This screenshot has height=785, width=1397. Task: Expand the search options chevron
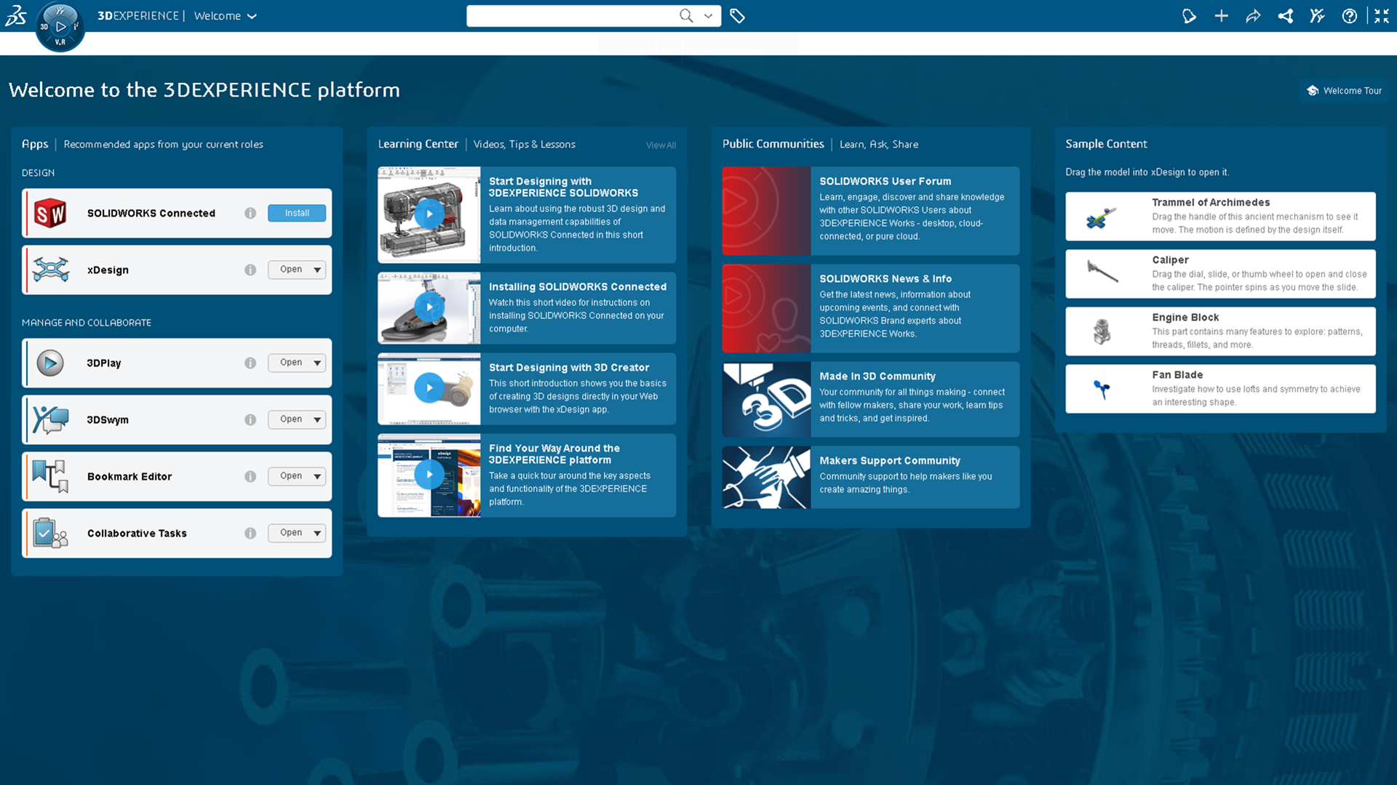tap(708, 16)
